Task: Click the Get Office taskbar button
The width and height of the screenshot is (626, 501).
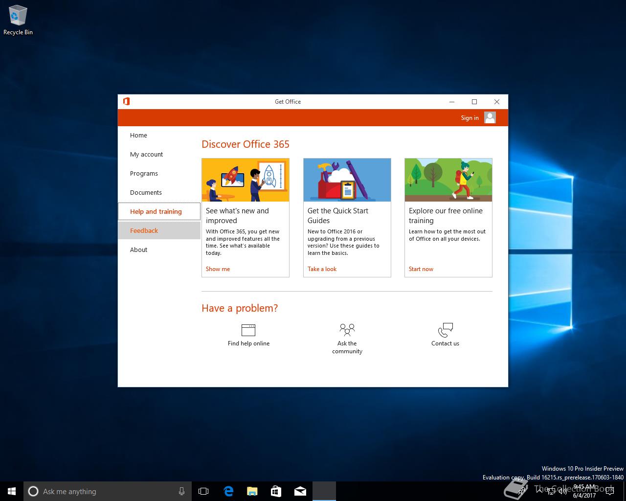Action: tap(324, 491)
